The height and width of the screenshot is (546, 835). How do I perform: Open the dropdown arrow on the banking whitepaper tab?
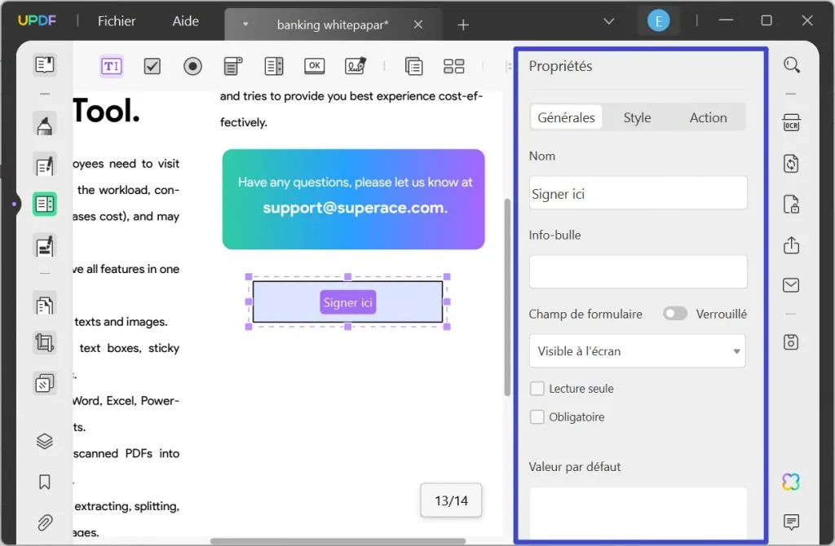point(245,24)
